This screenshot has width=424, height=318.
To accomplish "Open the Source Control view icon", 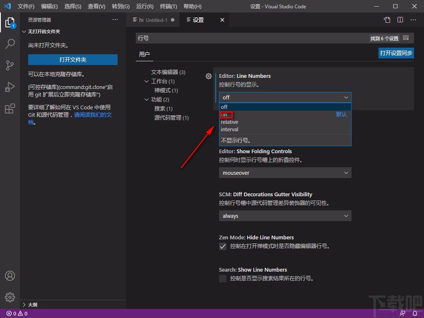I will (10, 65).
